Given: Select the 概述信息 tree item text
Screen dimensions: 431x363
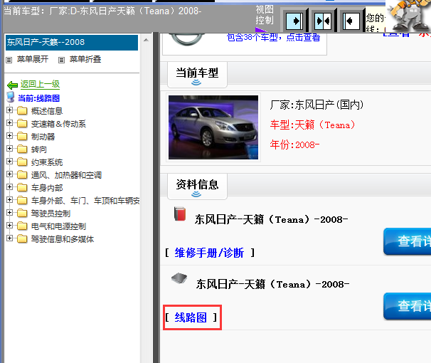Looking at the screenshot, I should click(47, 111).
